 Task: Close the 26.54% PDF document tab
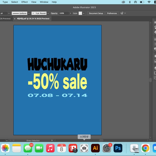(15, 19)
